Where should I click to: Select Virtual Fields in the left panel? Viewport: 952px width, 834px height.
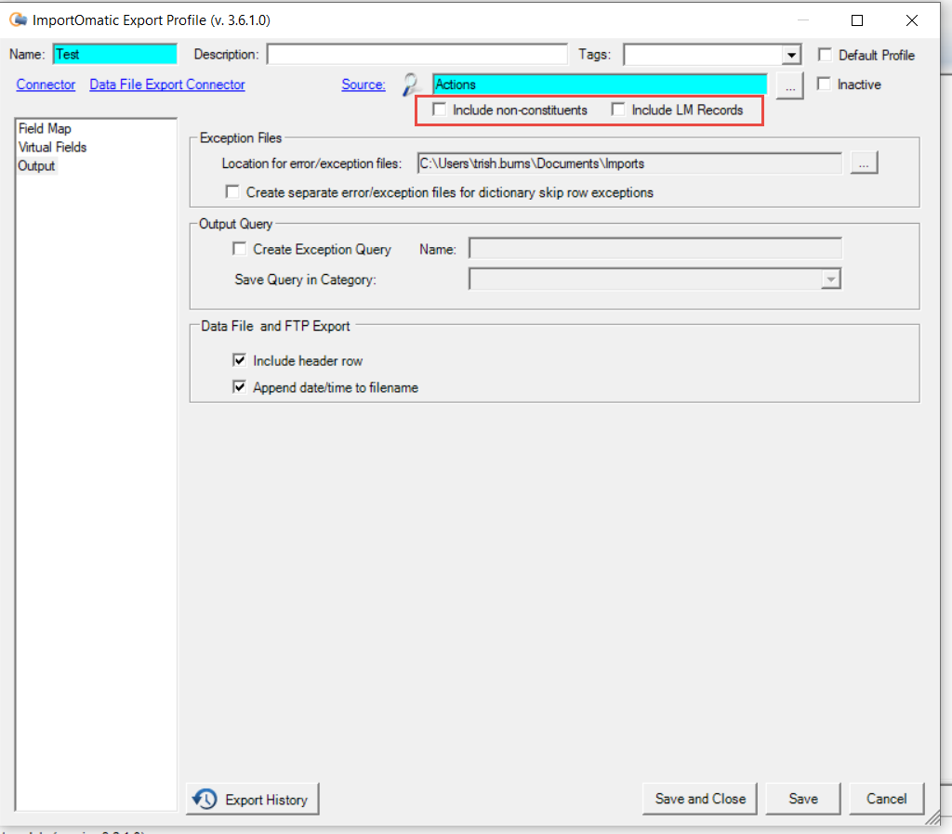pyautogui.click(x=52, y=147)
